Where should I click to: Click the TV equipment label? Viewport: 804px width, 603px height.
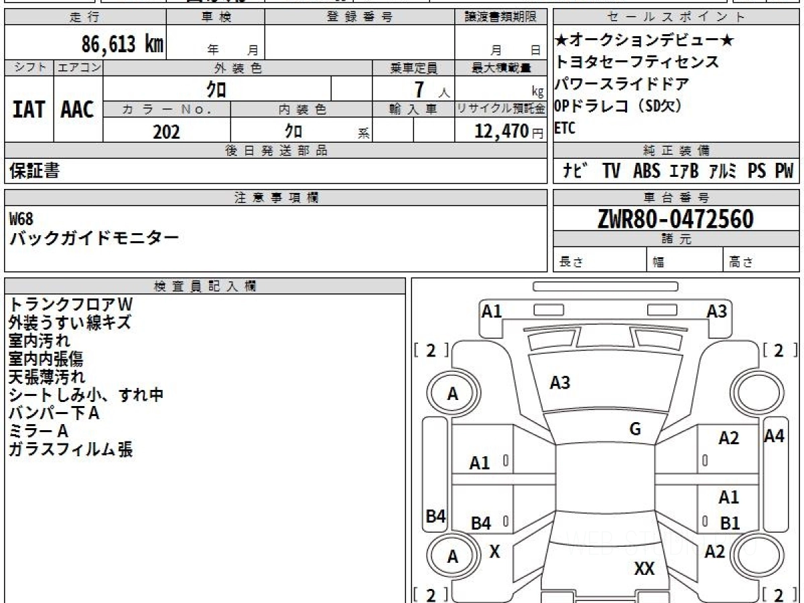tap(611, 171)
